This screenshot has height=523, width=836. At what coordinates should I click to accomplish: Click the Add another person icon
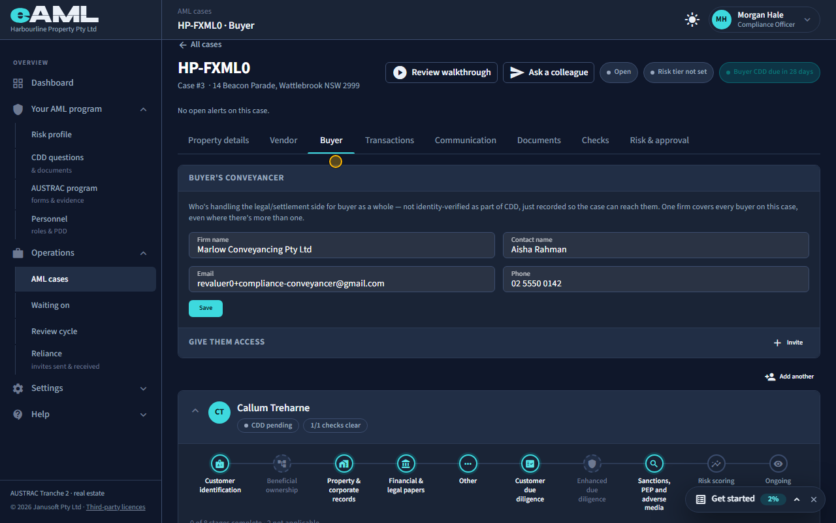[770, 377]
